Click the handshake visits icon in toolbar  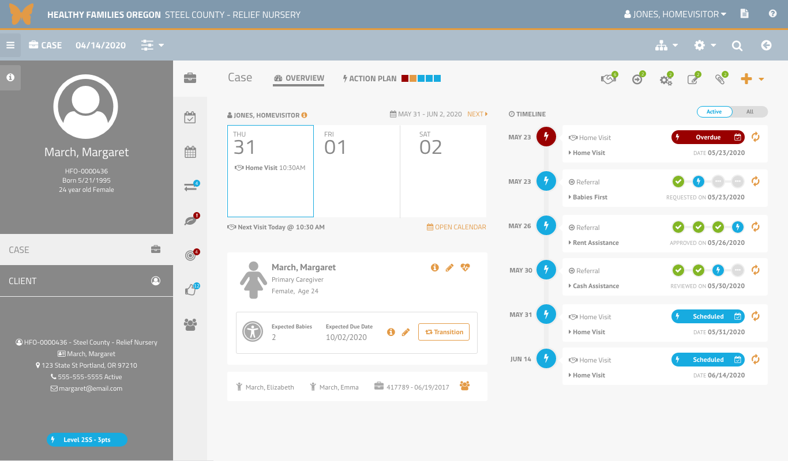coord(608,80)
